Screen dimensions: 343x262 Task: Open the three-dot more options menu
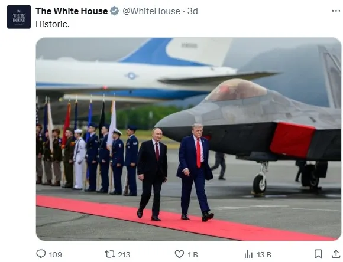[336, 11]
